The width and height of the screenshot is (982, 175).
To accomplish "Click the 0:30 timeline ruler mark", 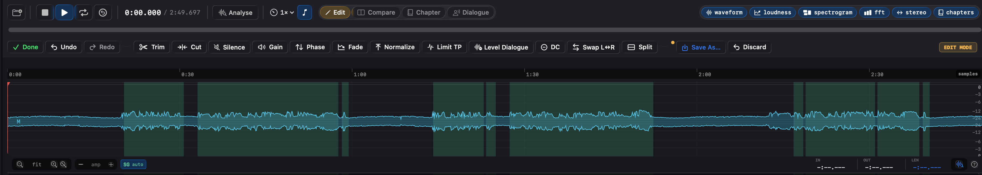I will [187, 74].
